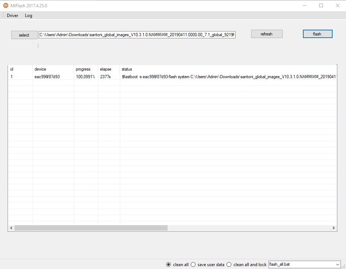
Task: Click the horizontal scrollbar left arrow
Action: [11, 228]
